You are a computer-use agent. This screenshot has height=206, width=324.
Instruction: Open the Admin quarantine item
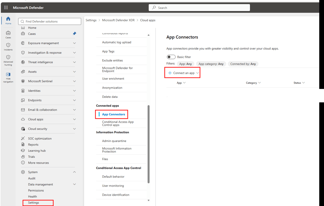tap(114, 141)
